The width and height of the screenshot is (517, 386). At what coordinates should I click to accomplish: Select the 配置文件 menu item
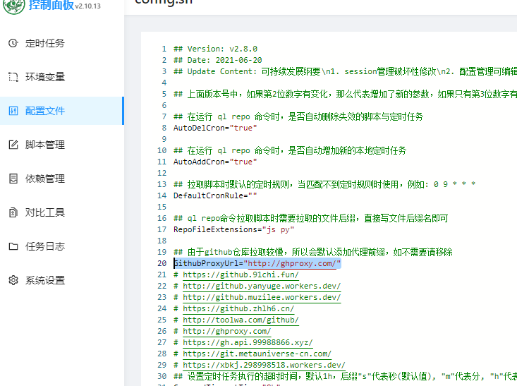[62, 111]
